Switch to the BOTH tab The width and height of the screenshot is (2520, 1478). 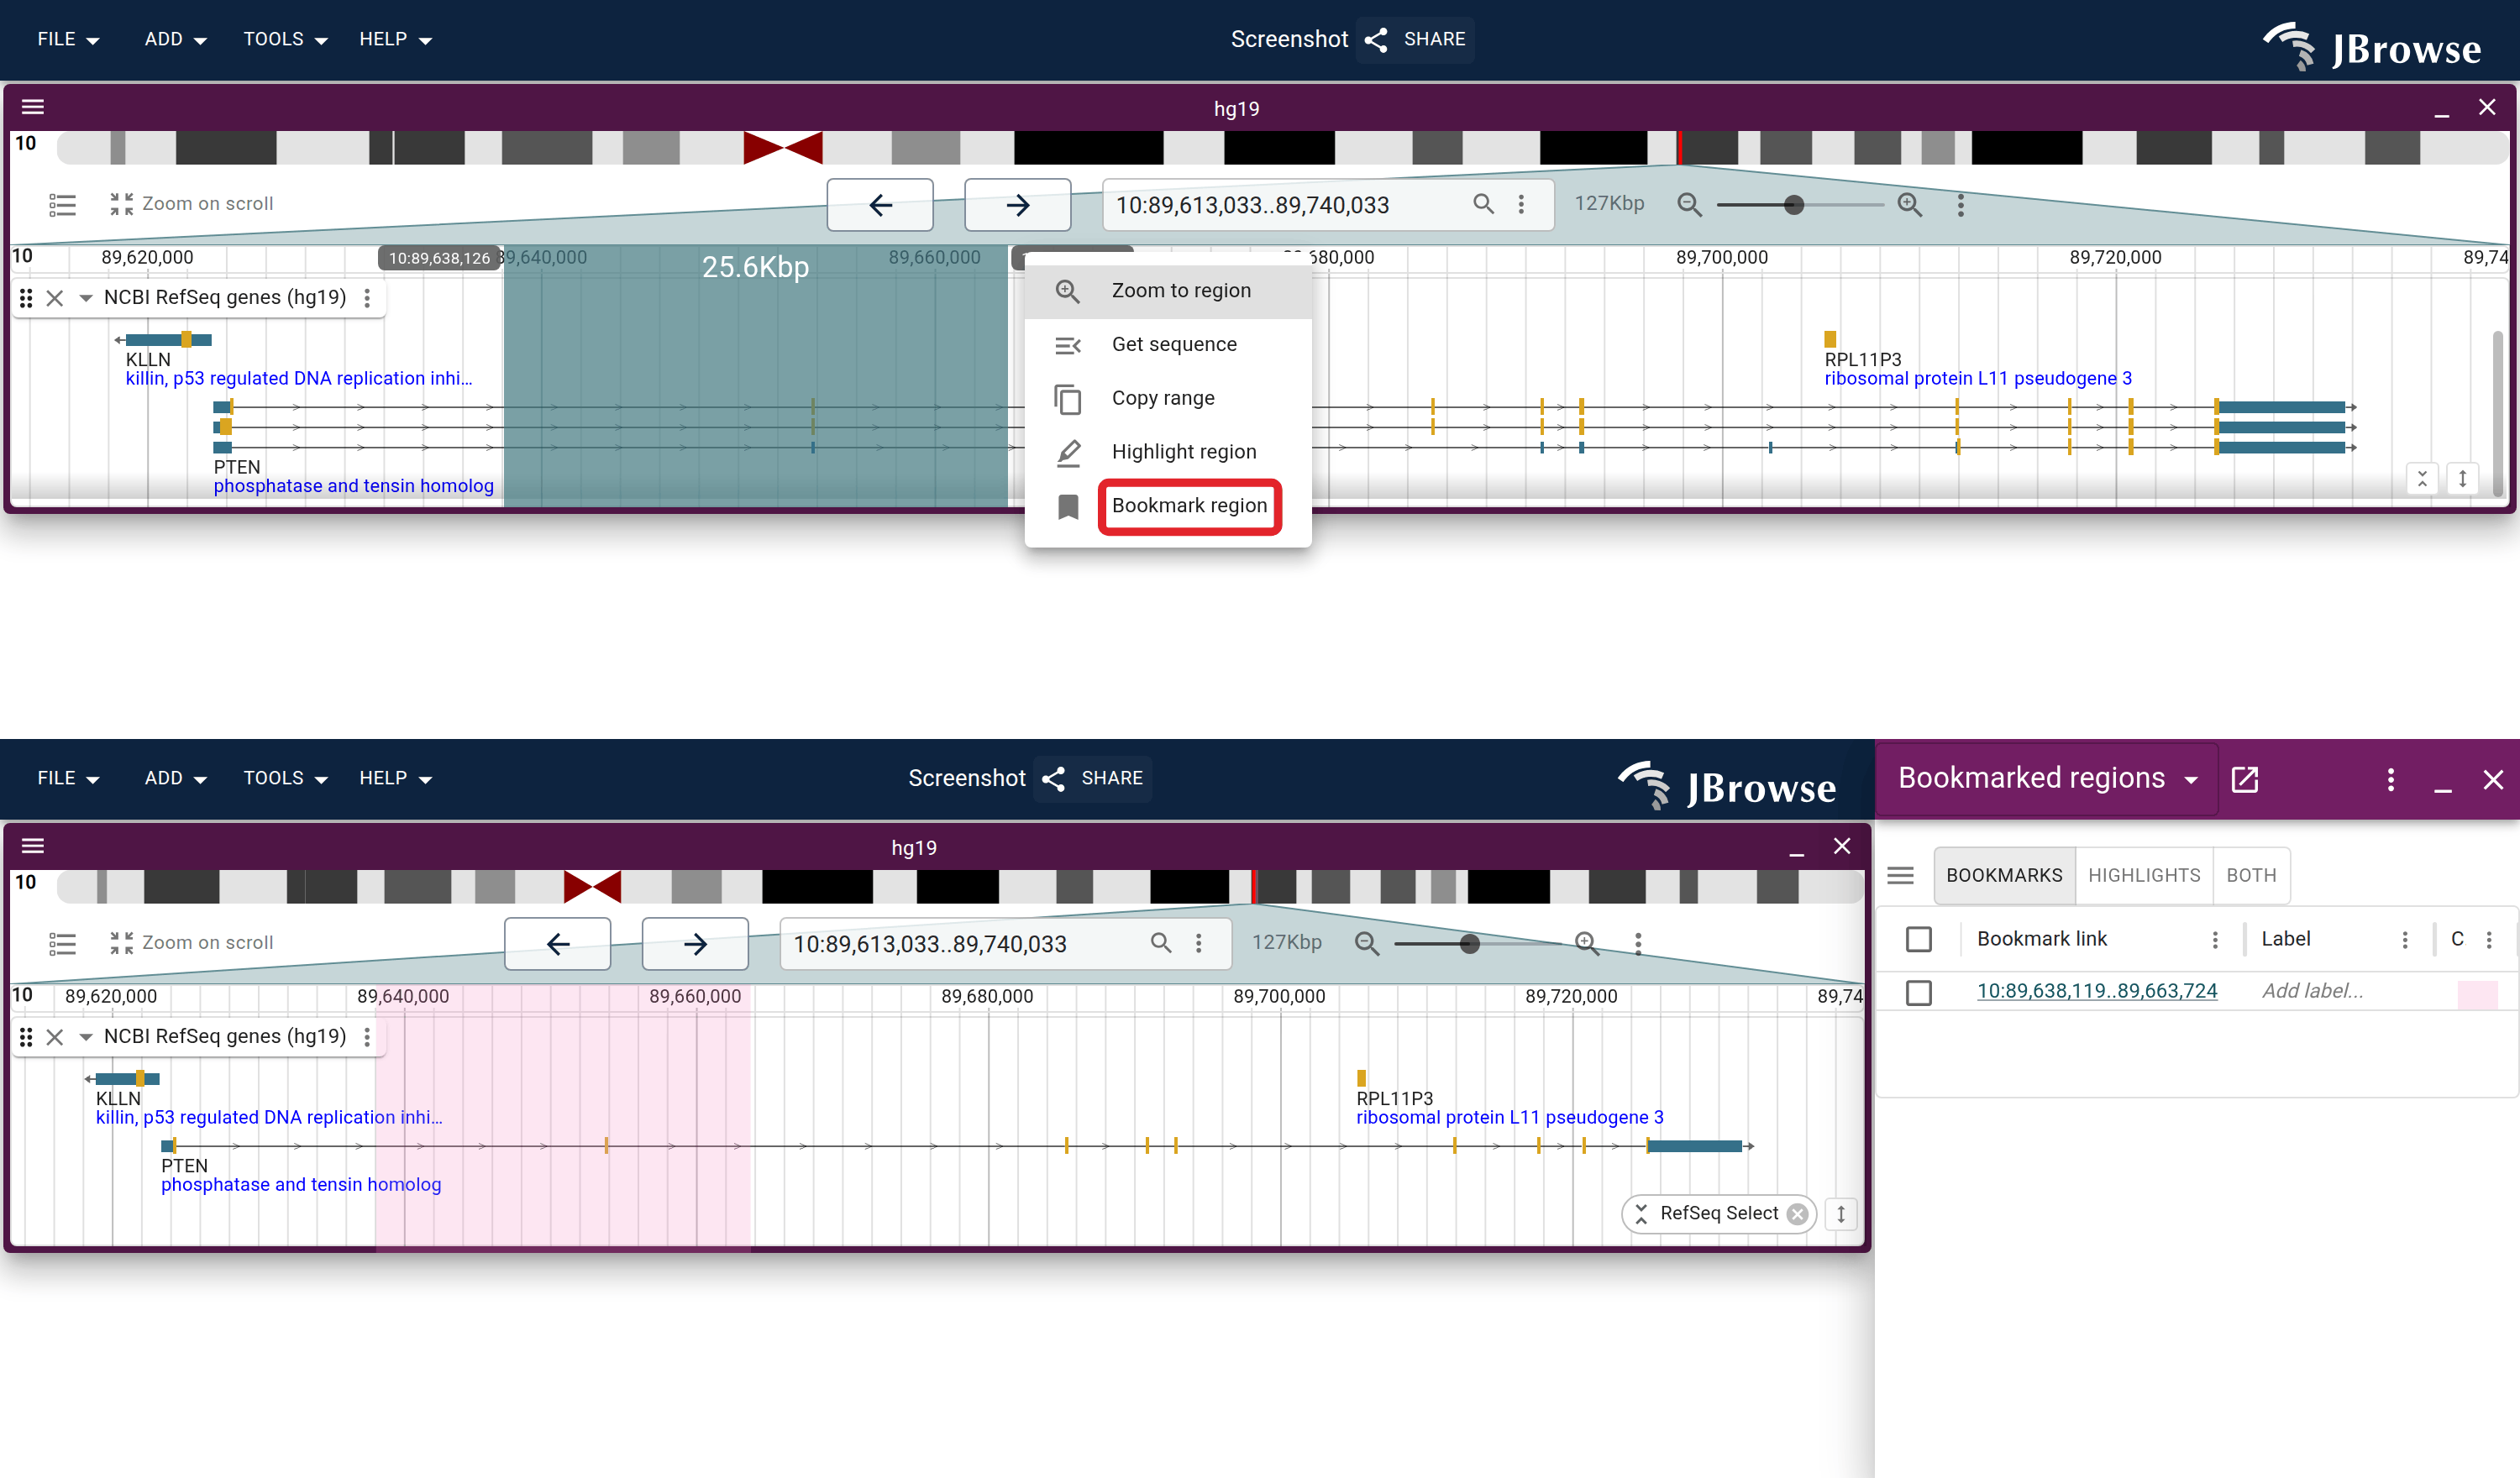coord(2251,876)
